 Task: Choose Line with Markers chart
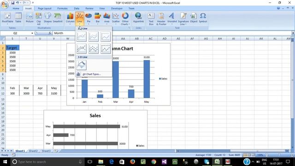coord(82,48)
